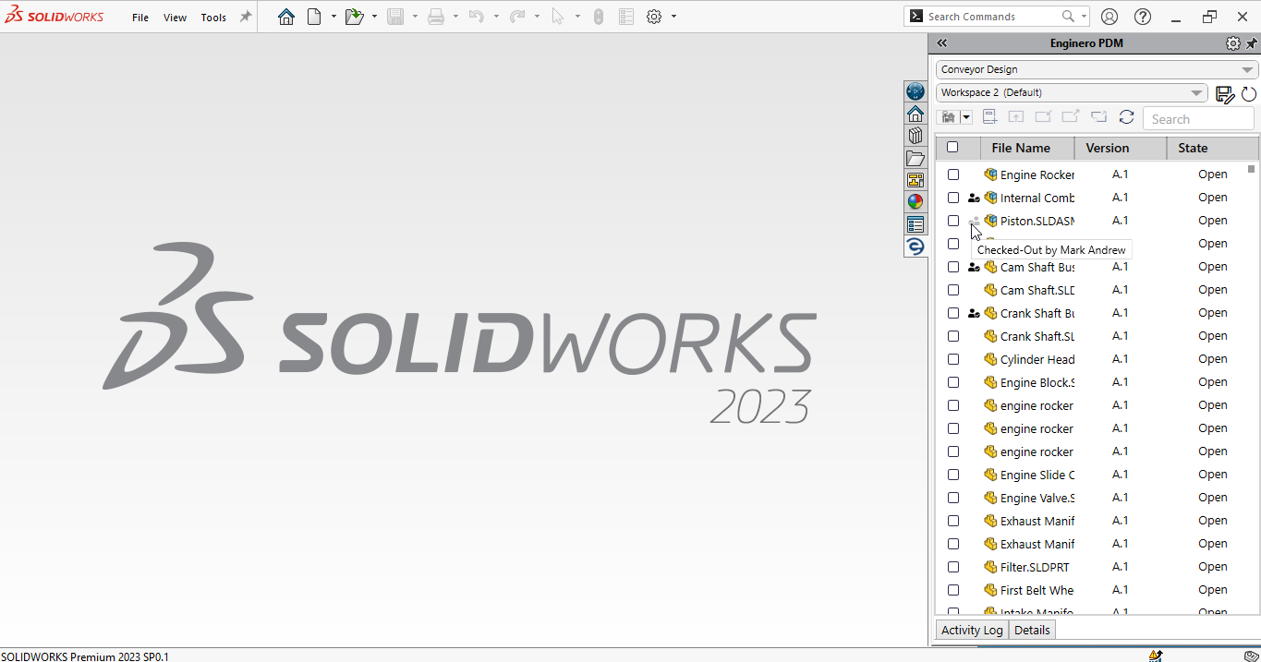Viewport: 1261px width, 662px height.
Task: Check the box for First Belt Whe row
Action: 953,590
